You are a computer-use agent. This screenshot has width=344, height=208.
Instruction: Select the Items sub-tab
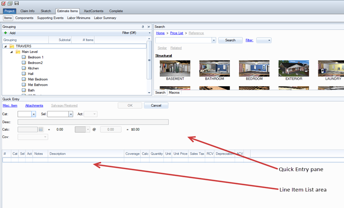coord(8,18)
